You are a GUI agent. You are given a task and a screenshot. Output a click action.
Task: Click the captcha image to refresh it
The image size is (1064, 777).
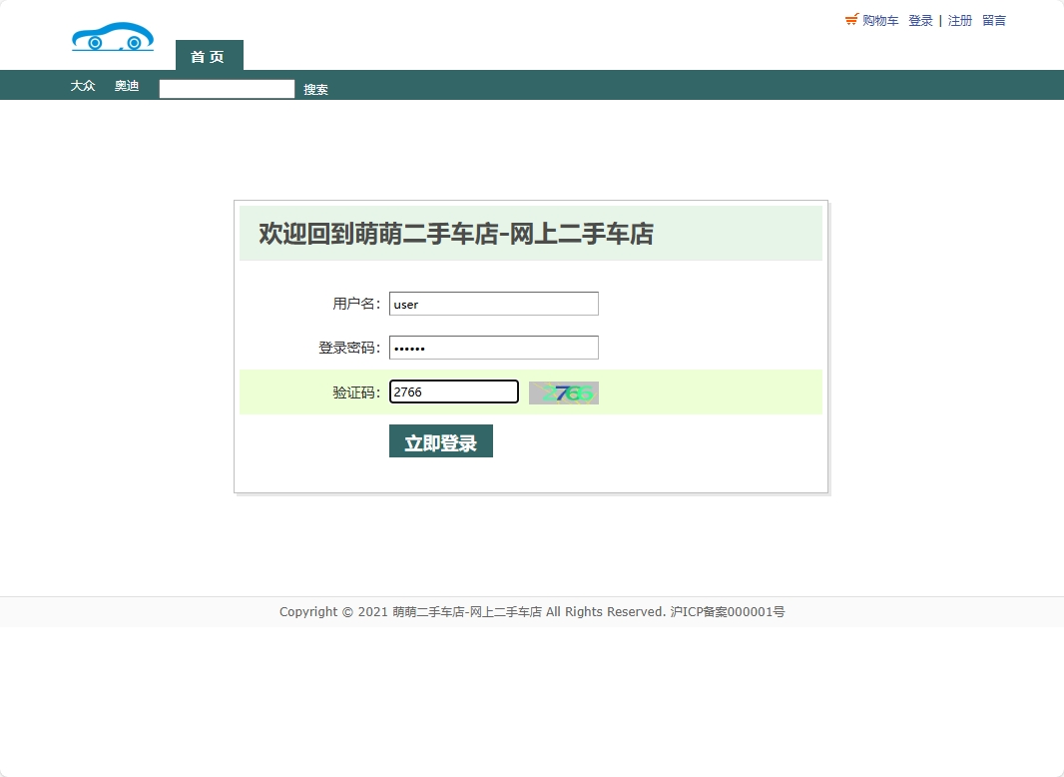tap(563, 391)
